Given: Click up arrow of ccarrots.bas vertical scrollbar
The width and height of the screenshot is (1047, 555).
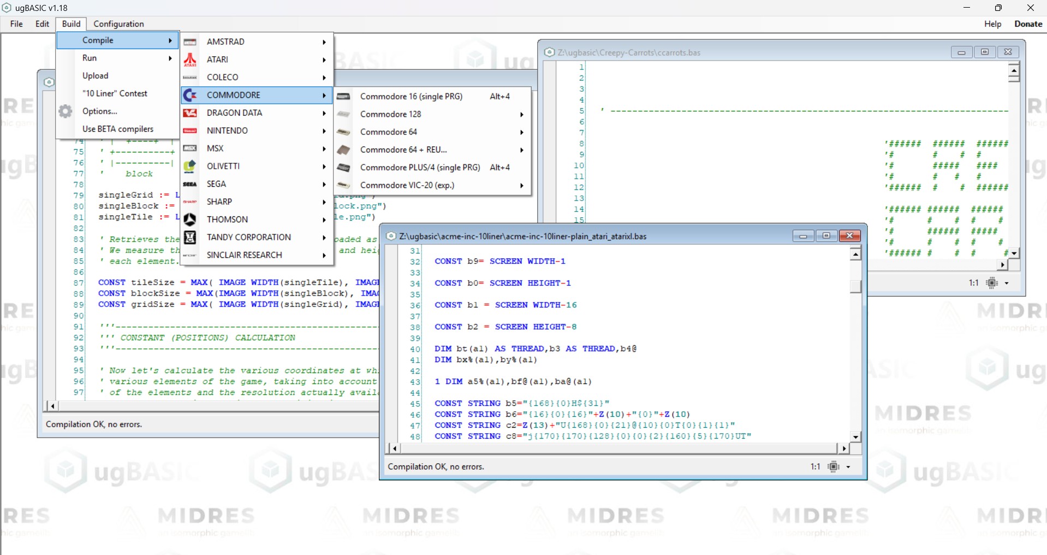Looking at the screenshot, I should pyautogui.click(x=1014, y=70).
